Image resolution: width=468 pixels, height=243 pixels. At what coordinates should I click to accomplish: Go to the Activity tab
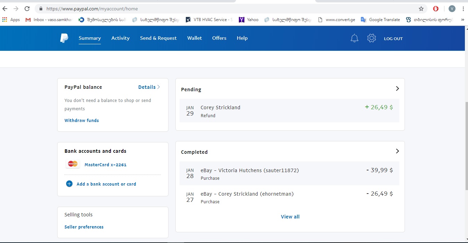(x=120, y=38)
